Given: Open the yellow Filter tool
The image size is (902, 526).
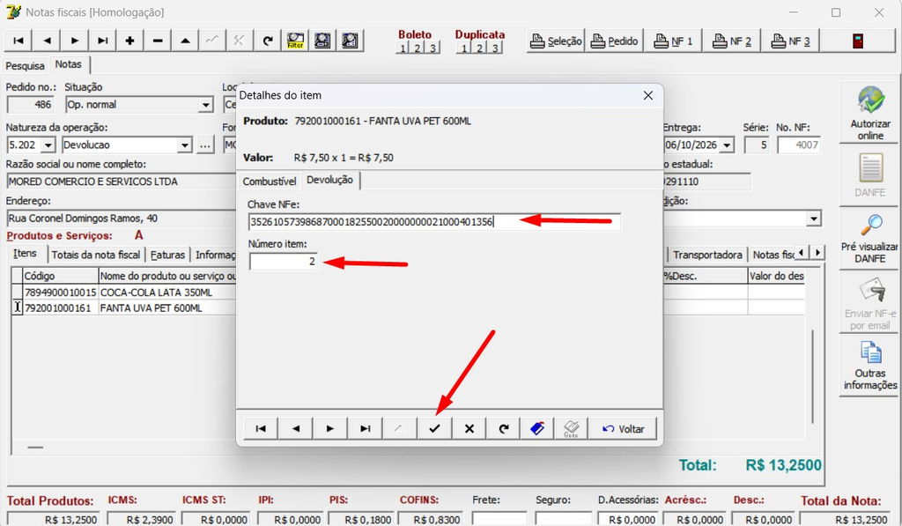Looking at the screenshot, I should click(295, 41).
